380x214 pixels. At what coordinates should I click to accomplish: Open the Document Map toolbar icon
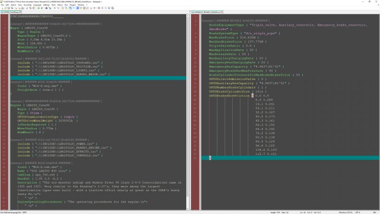[x=84, y=8]
